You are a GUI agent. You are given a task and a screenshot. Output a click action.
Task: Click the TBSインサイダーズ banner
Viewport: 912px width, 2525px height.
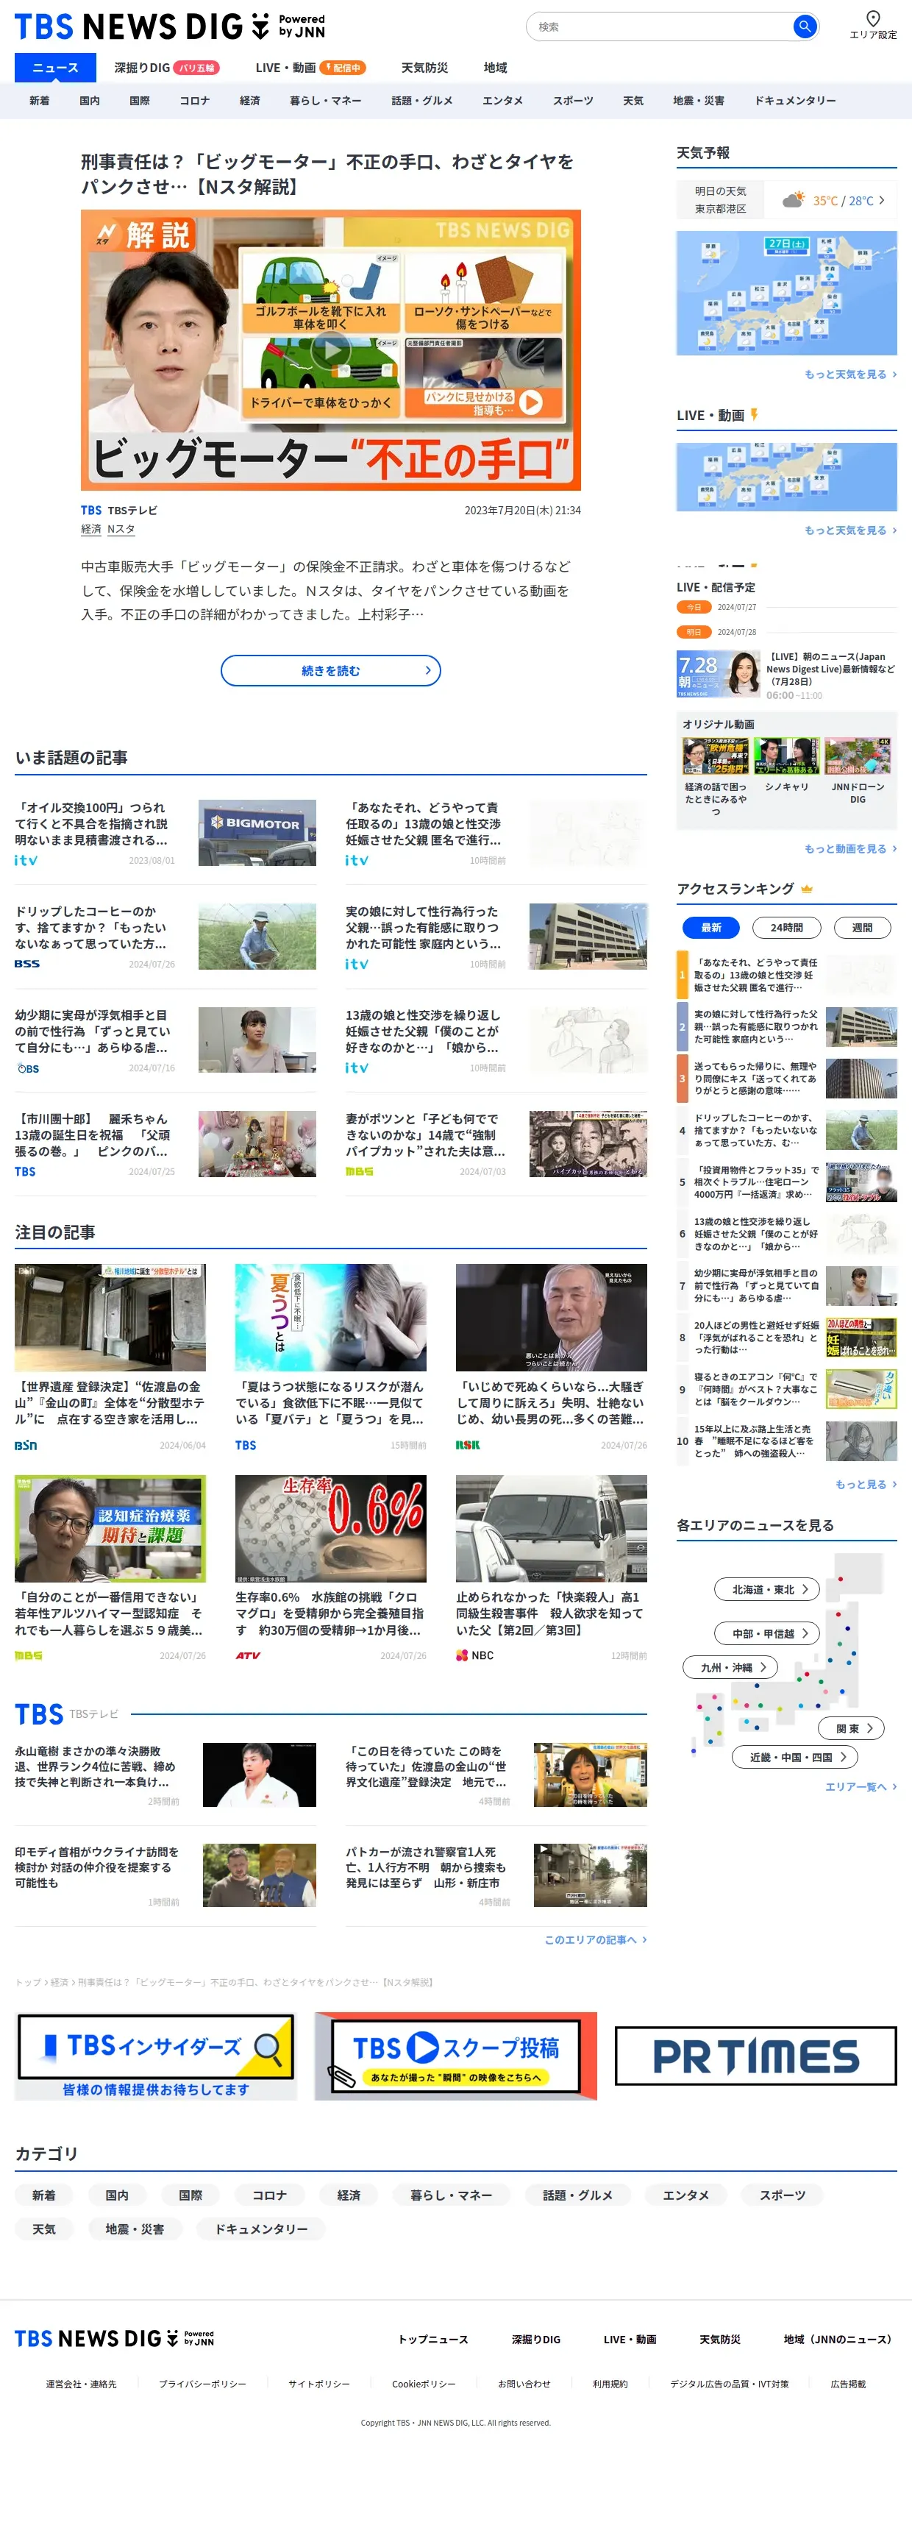(x=156, y=2056)
